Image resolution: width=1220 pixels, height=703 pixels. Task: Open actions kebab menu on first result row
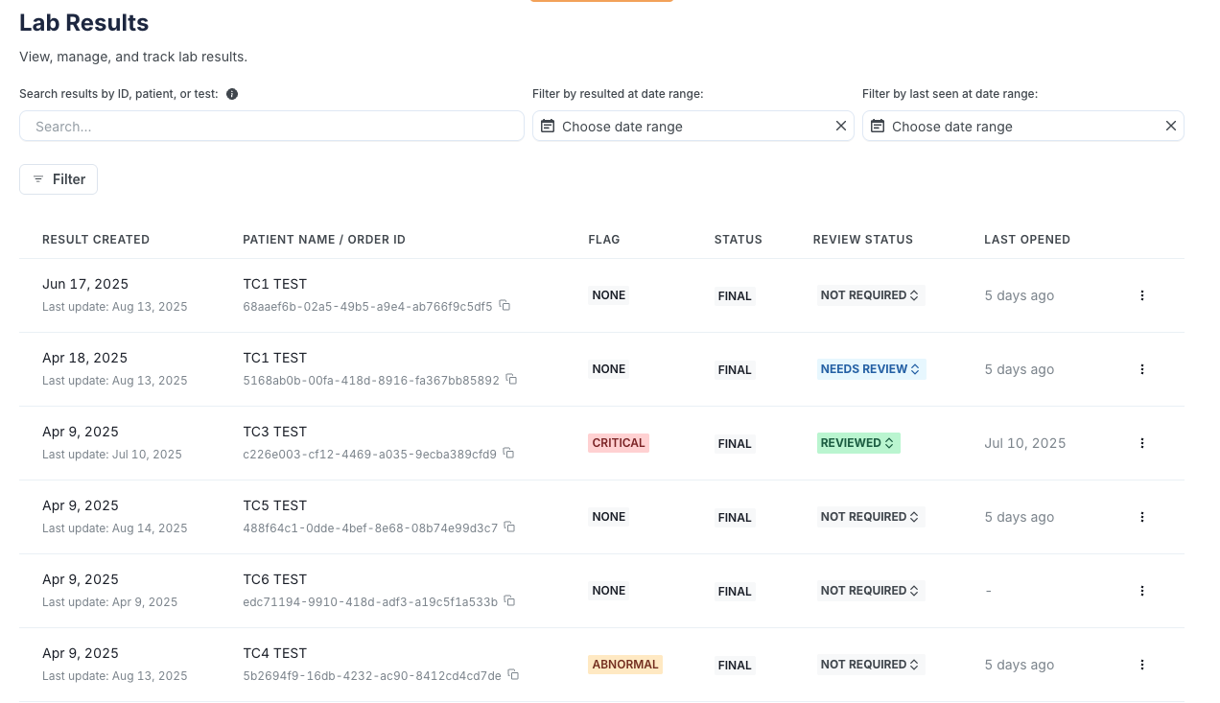pyautogui.click(x=1142, y=295)
